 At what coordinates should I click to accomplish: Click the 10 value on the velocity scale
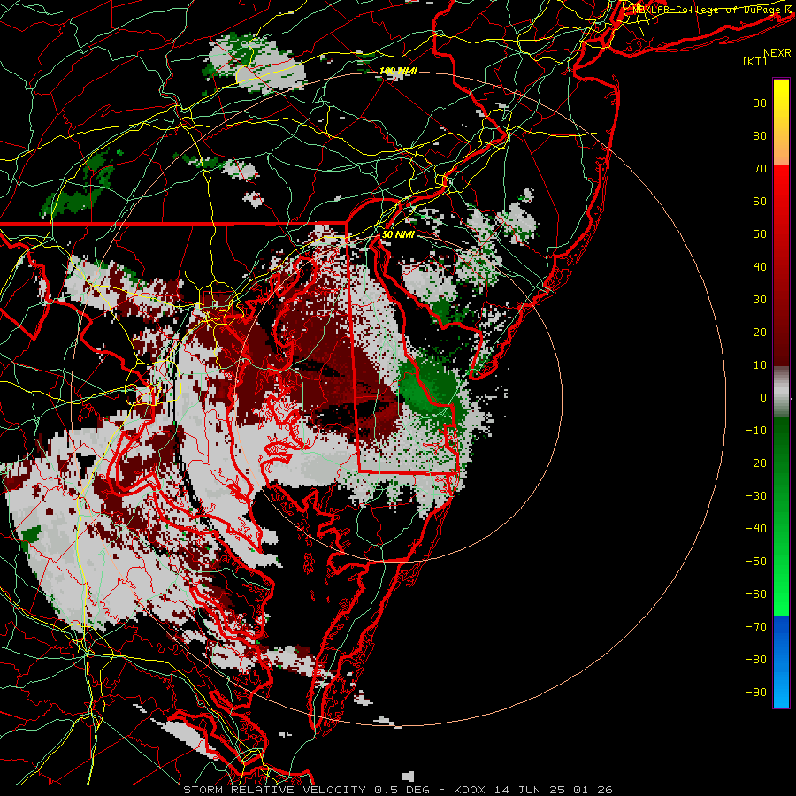pos(760,365)
